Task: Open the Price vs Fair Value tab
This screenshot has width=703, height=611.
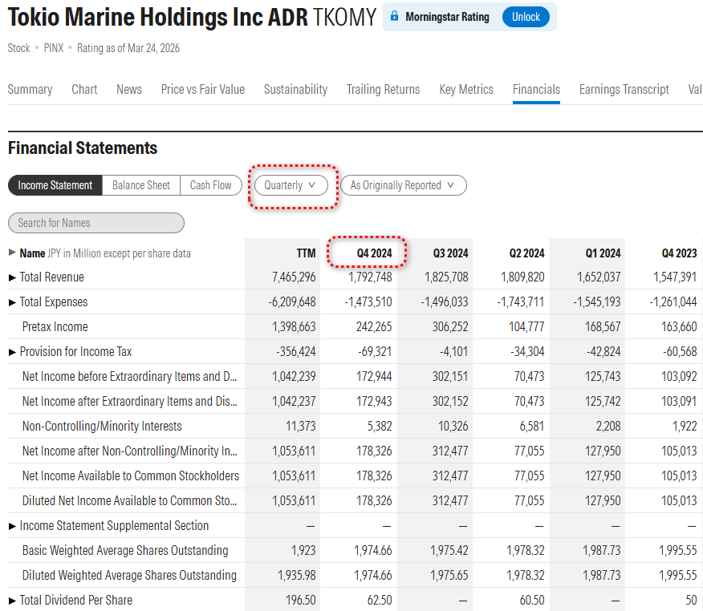Action: coord(202,90)
